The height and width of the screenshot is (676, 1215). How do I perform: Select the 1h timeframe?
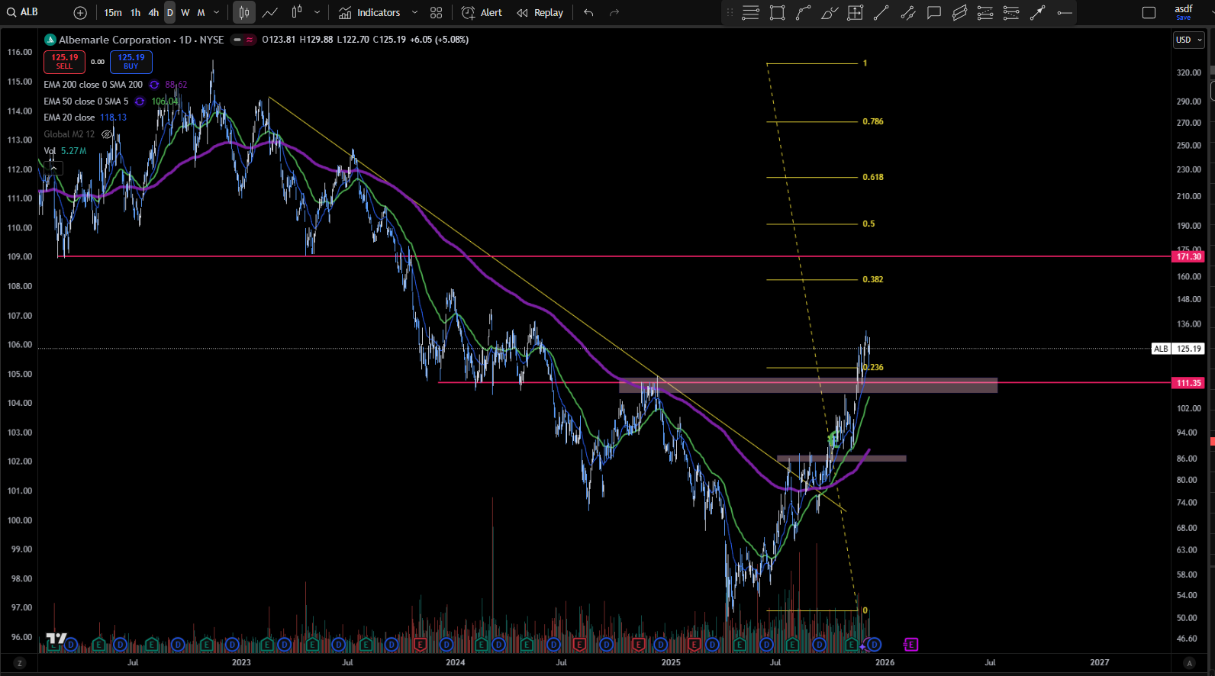point(135,12)
